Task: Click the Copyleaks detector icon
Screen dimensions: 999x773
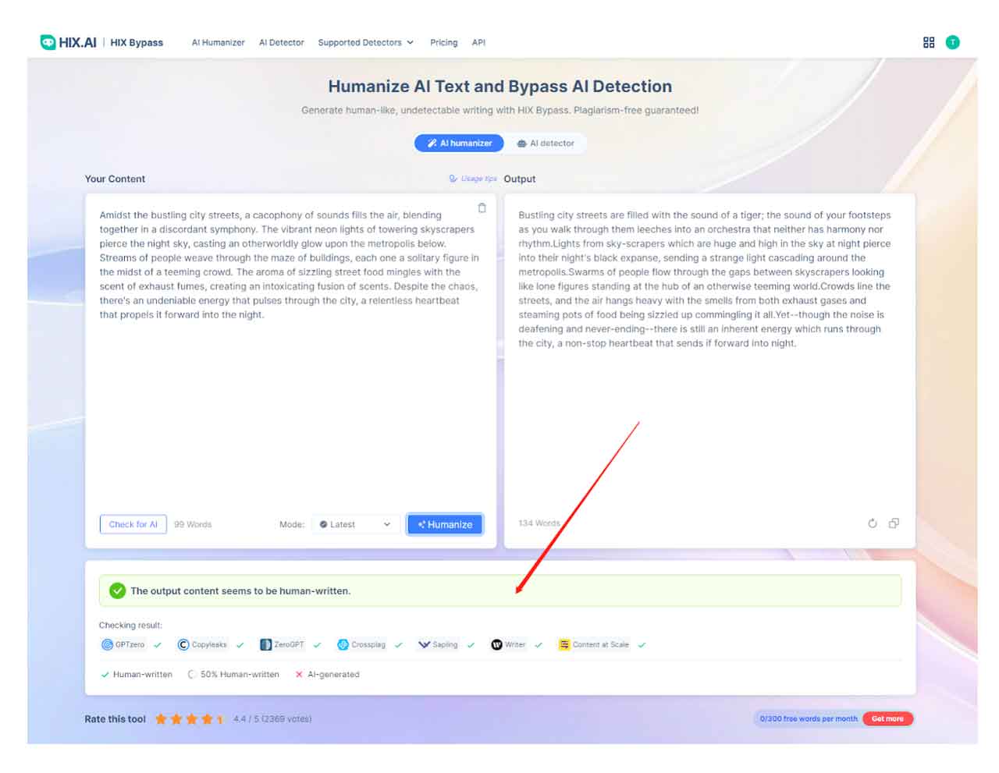Action: (x=183, y=644)
